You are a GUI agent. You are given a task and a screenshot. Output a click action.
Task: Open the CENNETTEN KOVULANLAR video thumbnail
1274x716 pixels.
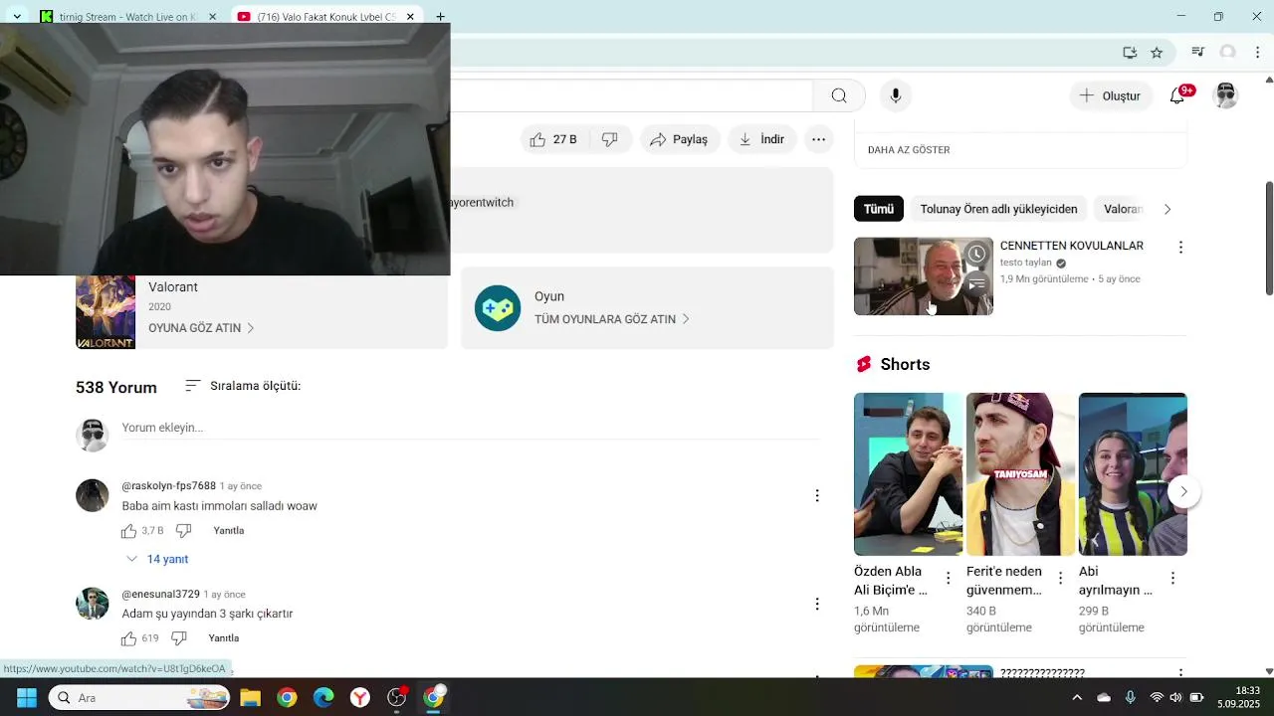tap(924, 276)
